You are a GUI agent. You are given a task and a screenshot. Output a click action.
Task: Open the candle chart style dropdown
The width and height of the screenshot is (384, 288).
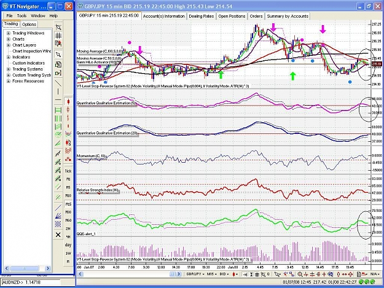point(235,274)
